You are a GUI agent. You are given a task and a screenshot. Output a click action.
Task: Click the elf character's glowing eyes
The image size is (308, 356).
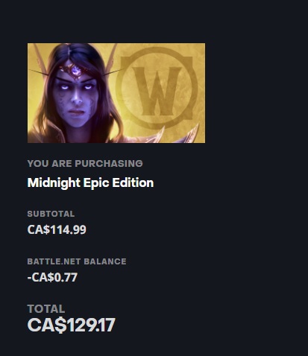pyautogui.click(x=75, y=87)
